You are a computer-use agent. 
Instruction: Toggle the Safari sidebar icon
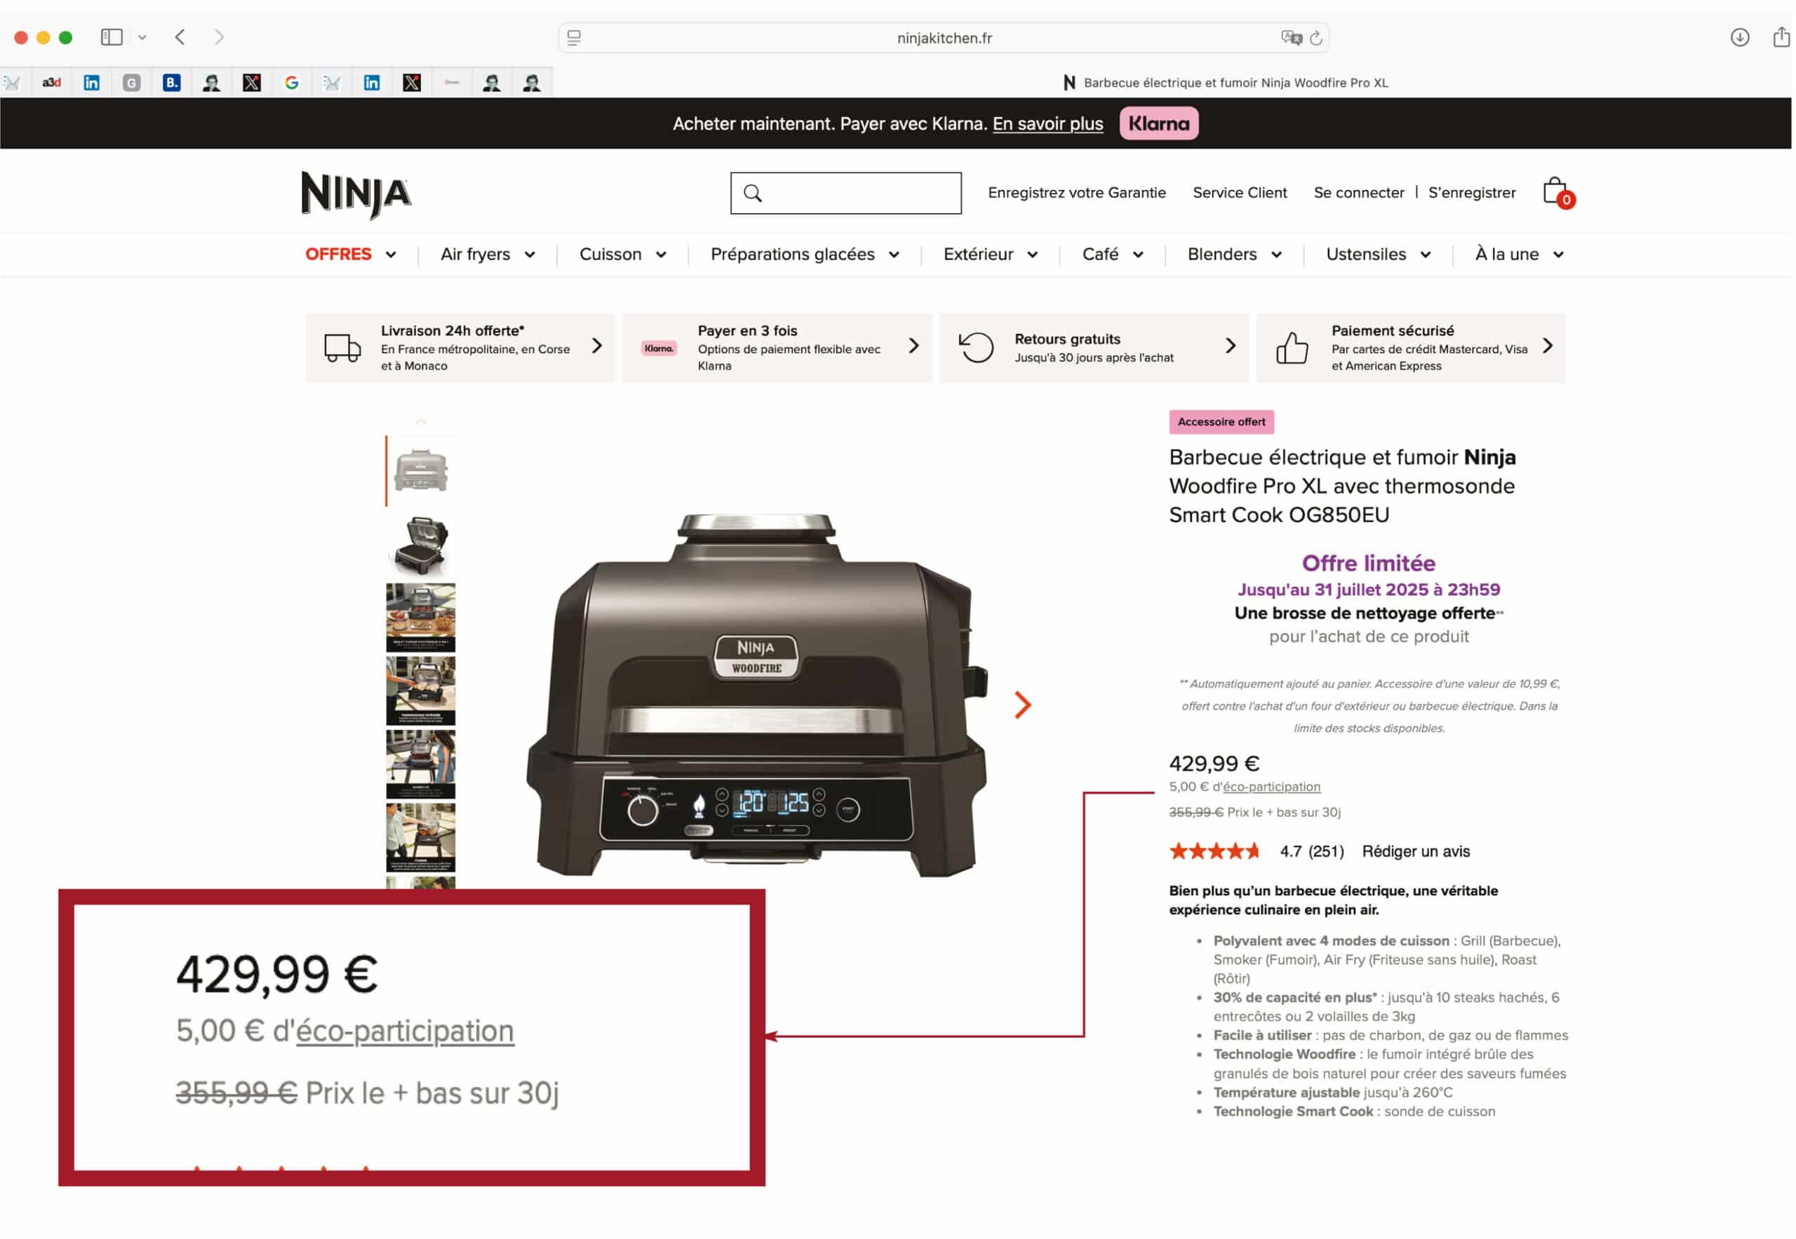[112, 37]
